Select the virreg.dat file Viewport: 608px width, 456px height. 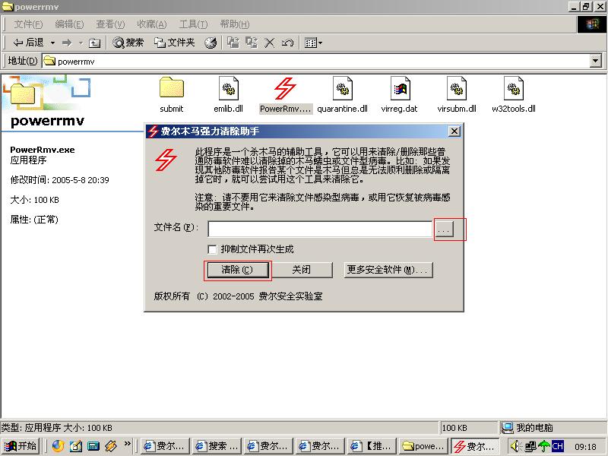coord(400,95)
